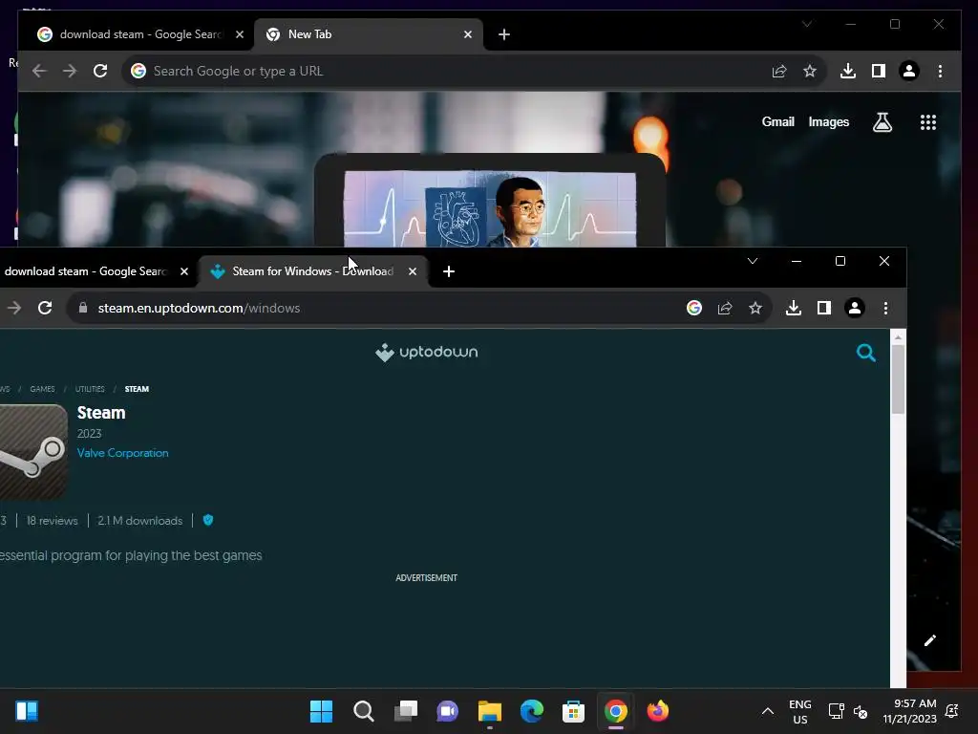Viewport: 978px width, 734px height.
Task: Reload the uptodown Steam page
Action: [x=45, y=308]
